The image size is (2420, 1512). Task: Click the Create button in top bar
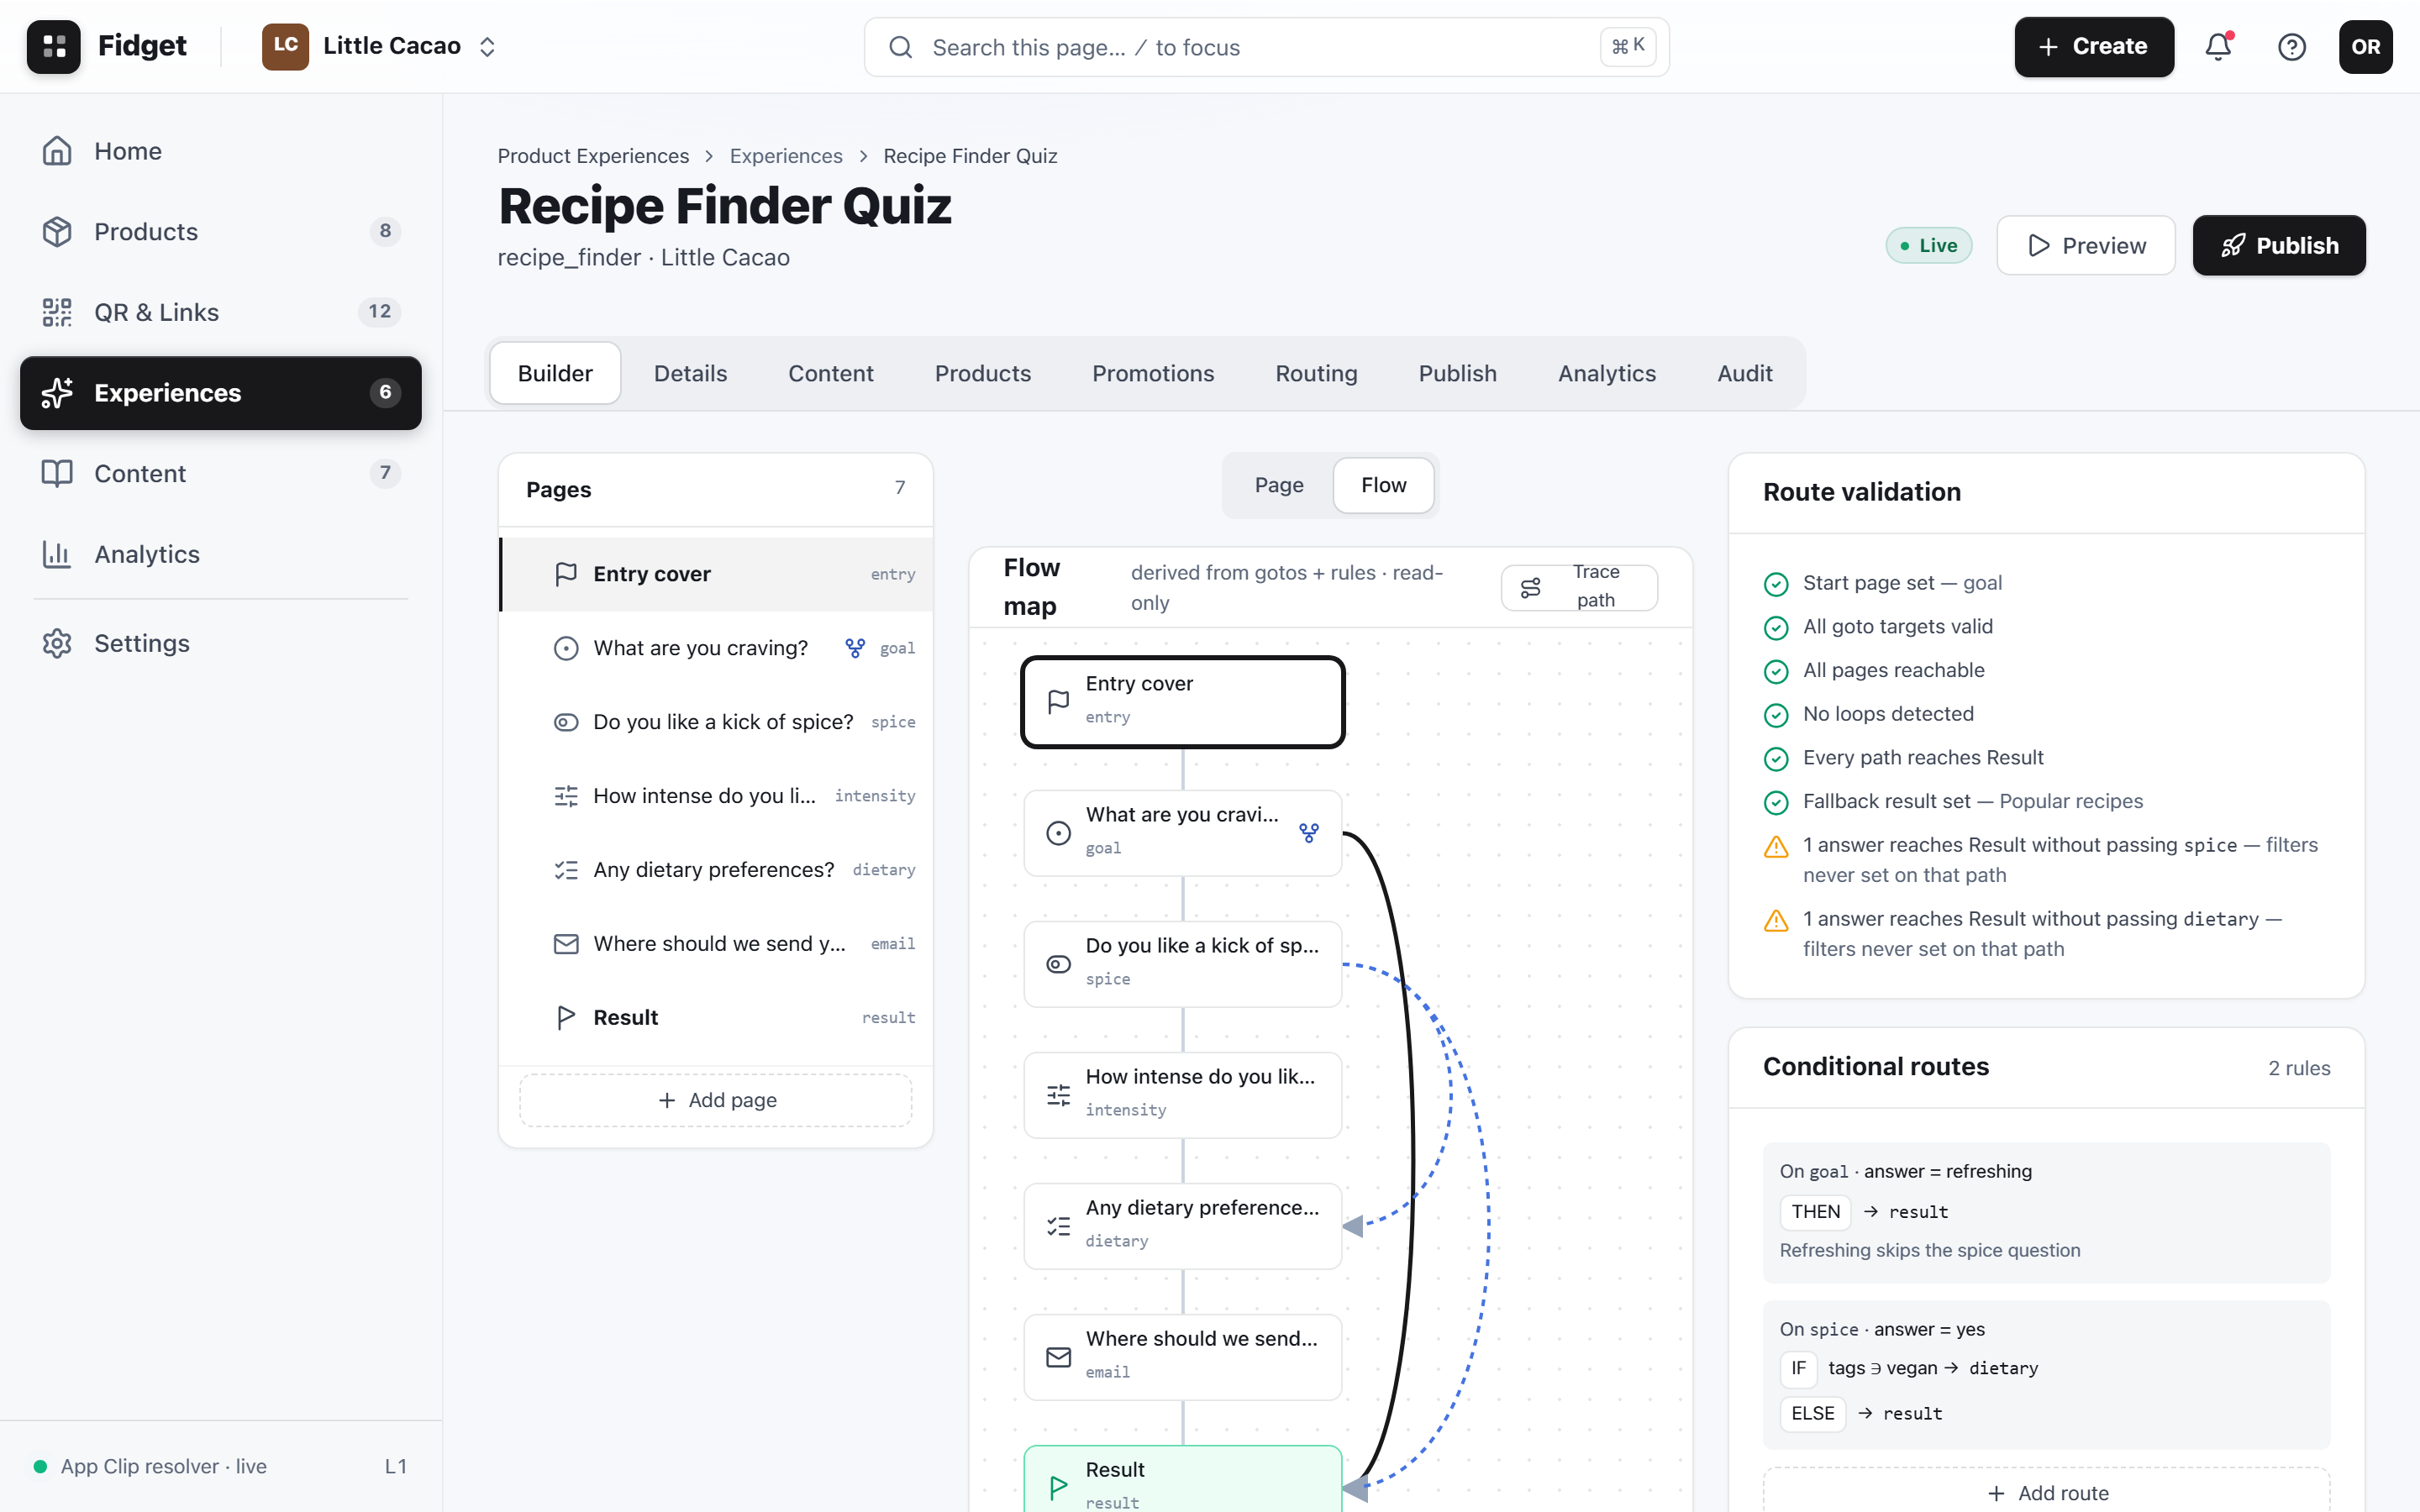(2094, 47)
